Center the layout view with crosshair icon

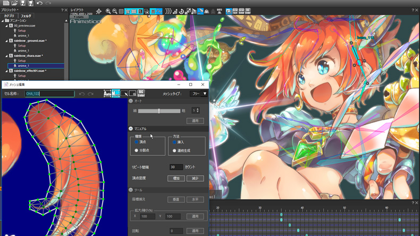99,11
